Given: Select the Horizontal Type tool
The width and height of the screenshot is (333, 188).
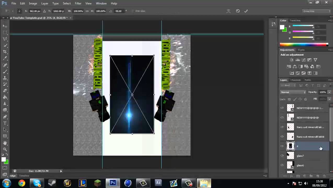Looking at the screenshot, I should tap(5, 123).
